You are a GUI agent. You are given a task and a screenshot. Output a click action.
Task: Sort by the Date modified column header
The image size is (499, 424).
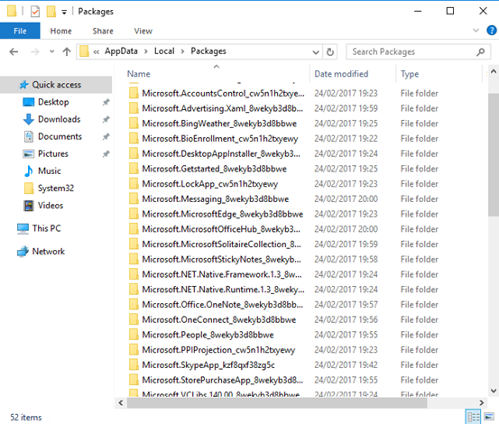[341, 74]
